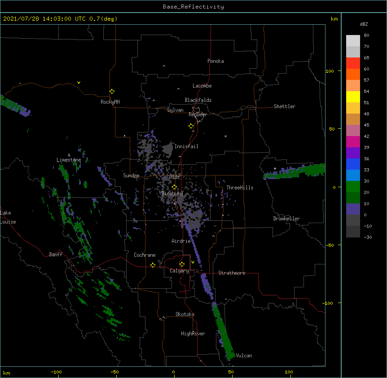Click the Sylvan label
387x378 pixels.
click(x=175, y=110)
